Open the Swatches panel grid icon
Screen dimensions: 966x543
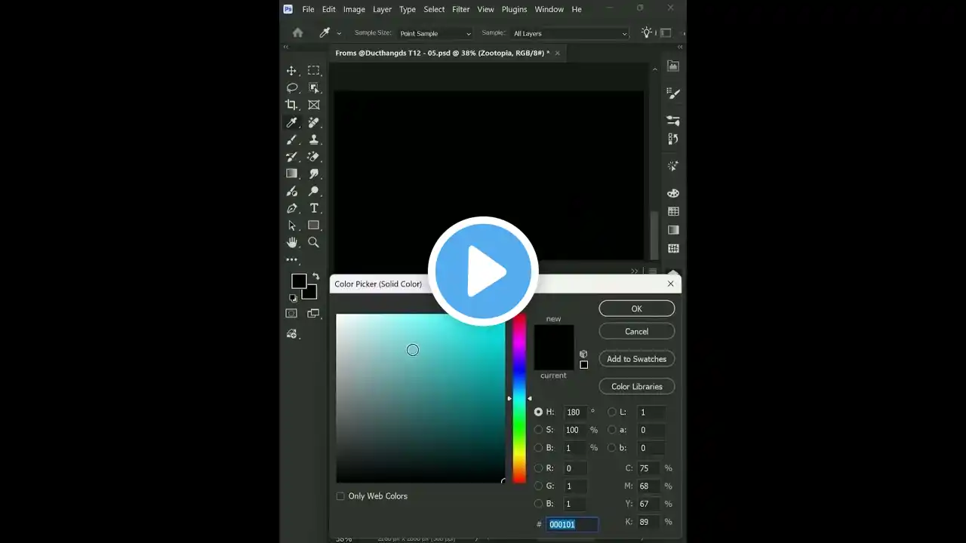[673, 211]
